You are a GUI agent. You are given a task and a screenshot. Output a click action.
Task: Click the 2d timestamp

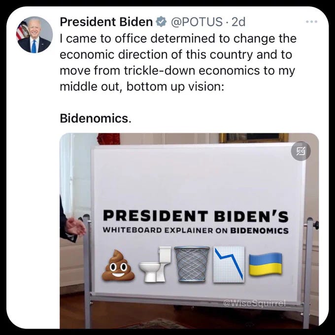point(238,22)
